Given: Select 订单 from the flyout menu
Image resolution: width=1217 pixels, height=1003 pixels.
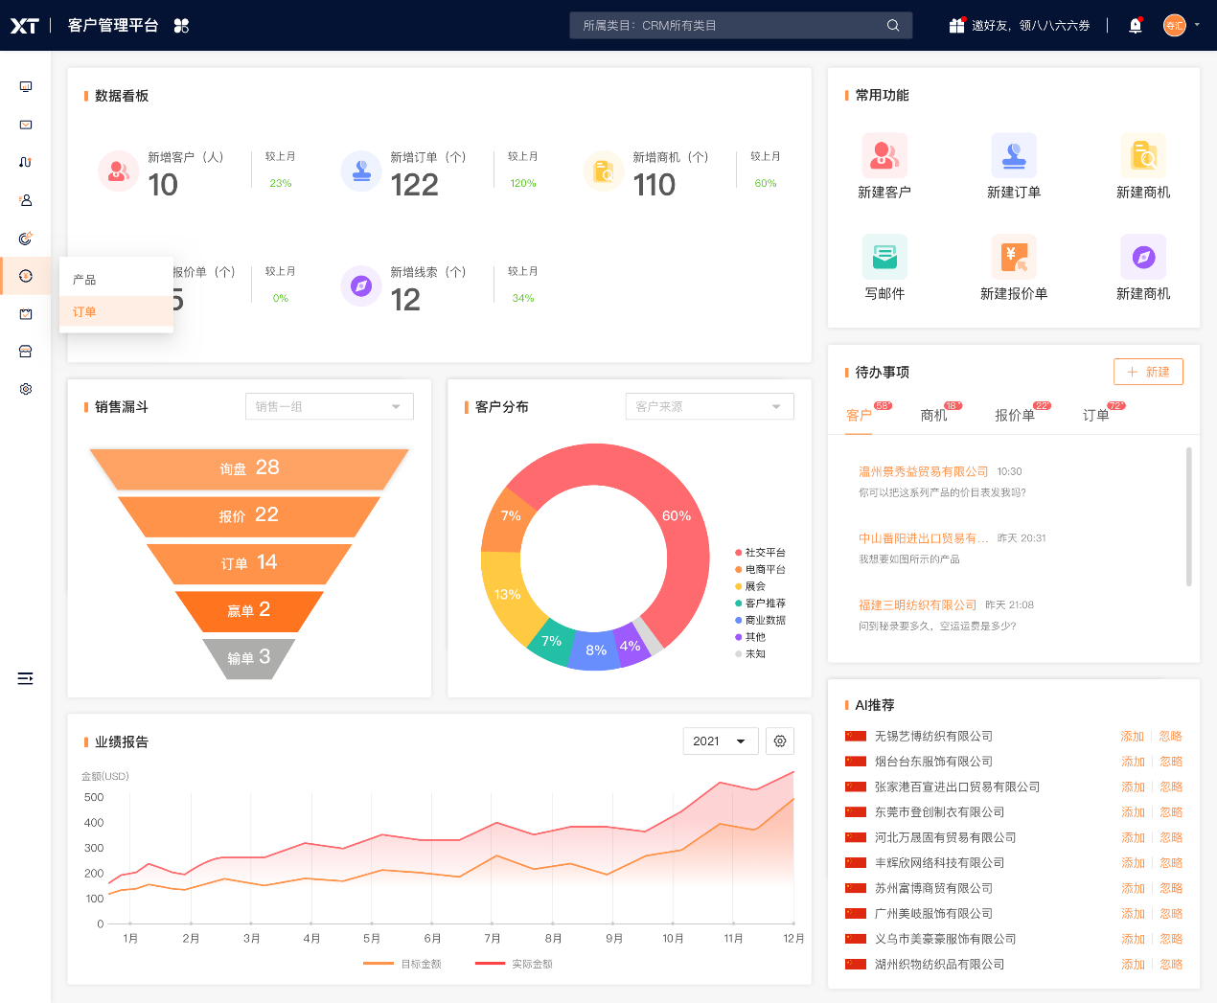Looking at the screenshot, I should [x=85, y=312].
